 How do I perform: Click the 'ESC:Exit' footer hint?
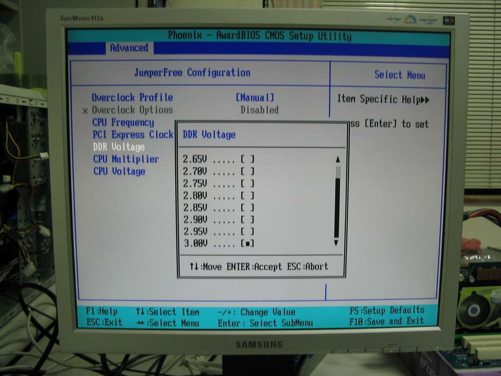click(x=104, y=322)
